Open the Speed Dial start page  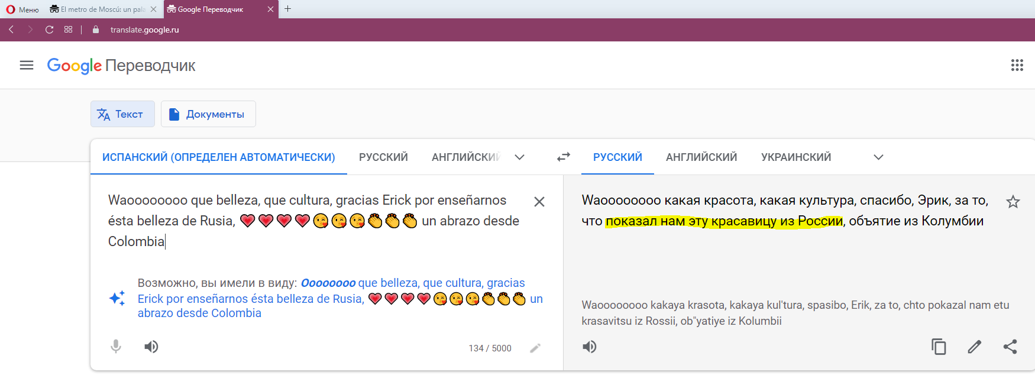[x=69, y=30]
